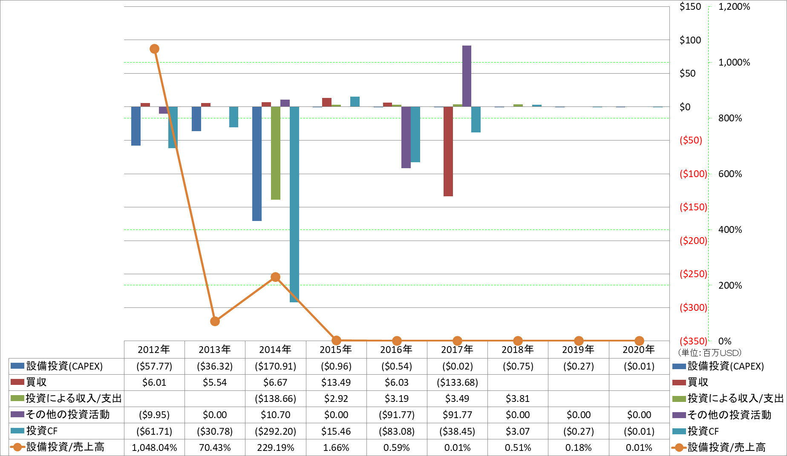Click the 買収 label in right legend
787x456 pixels.
[698, 382]
